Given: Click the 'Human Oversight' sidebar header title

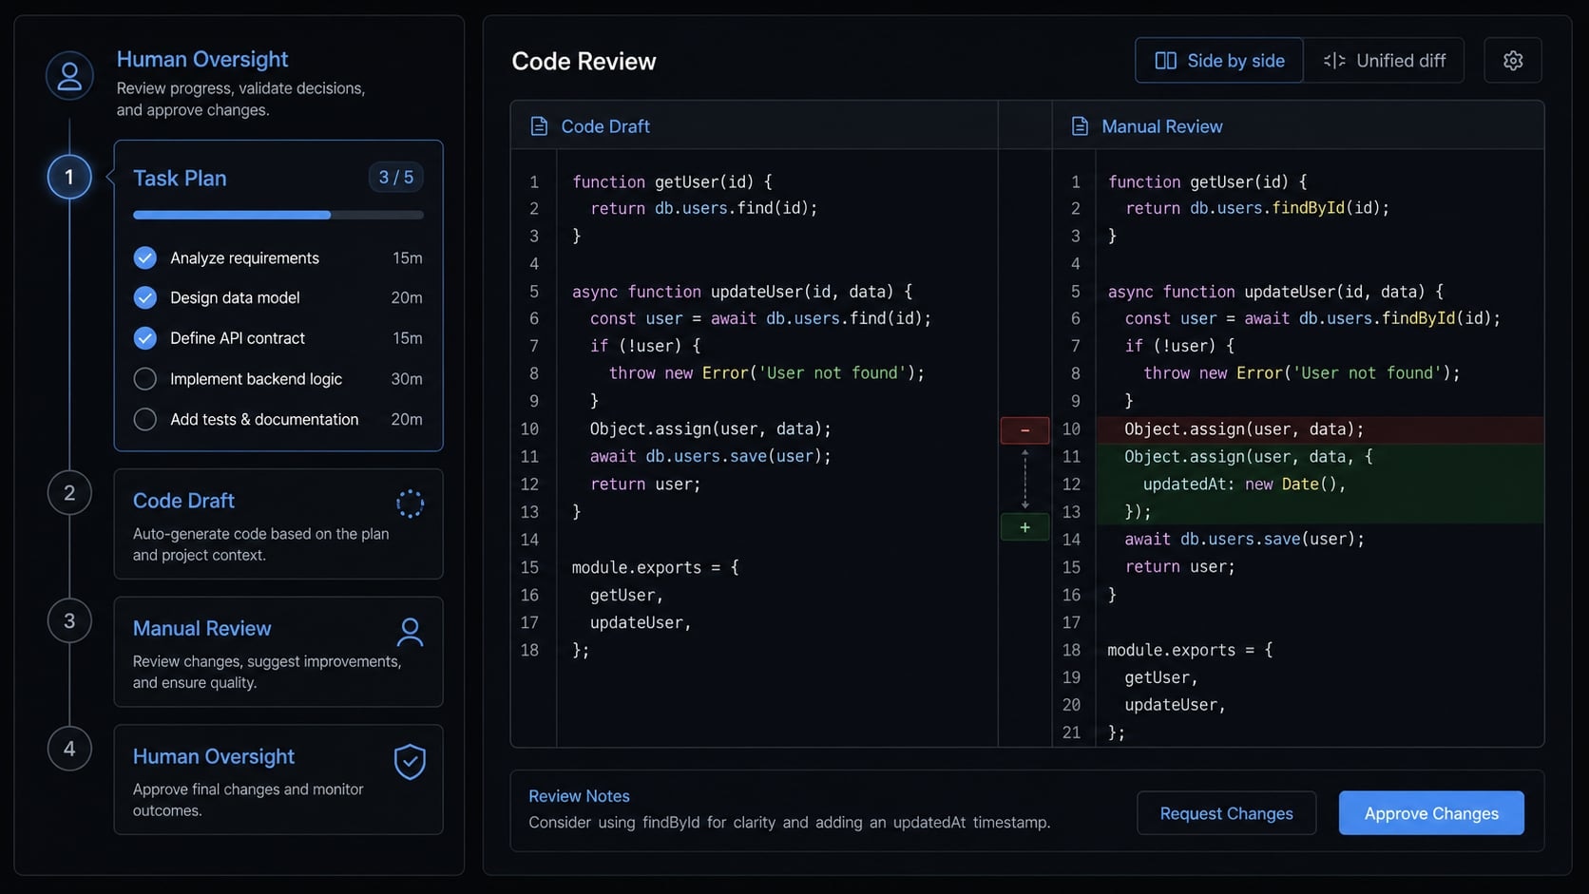Looking at the screenshot, I should point(202,59).
